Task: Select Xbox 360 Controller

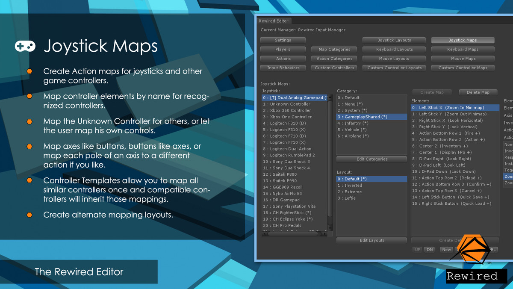Action: 295,111
